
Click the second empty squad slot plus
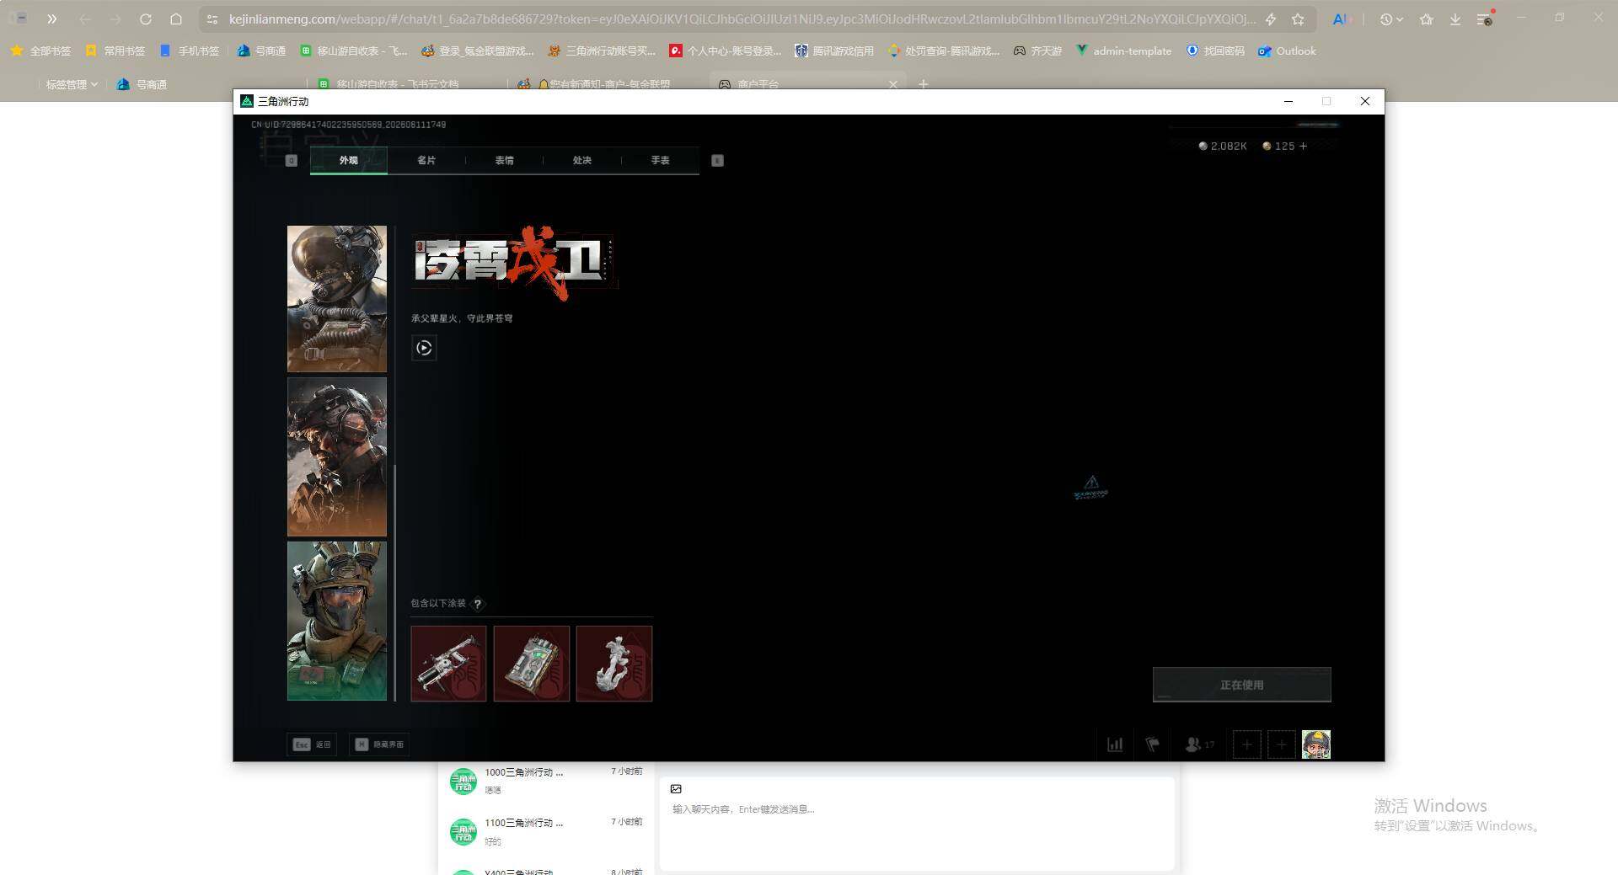click(x=1282, y=744)
